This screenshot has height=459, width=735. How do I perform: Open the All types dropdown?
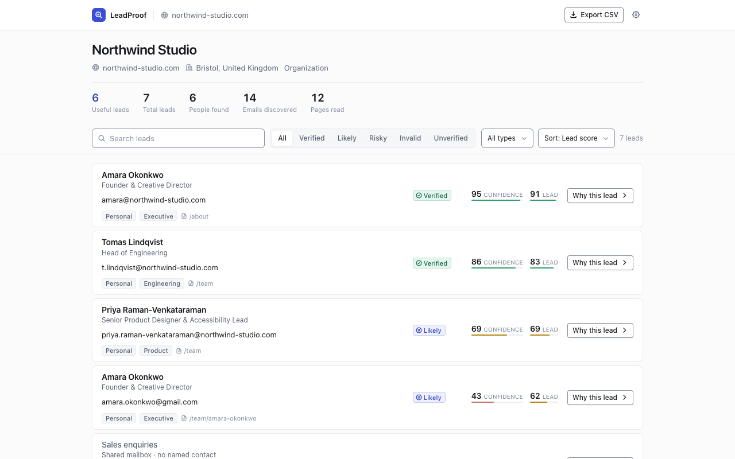[507, 138]
